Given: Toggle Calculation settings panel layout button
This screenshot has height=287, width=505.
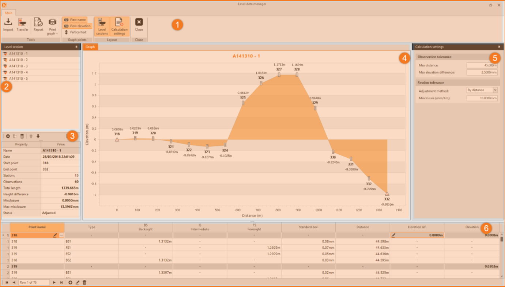Looking at the screenshot, I should (120, 26).
